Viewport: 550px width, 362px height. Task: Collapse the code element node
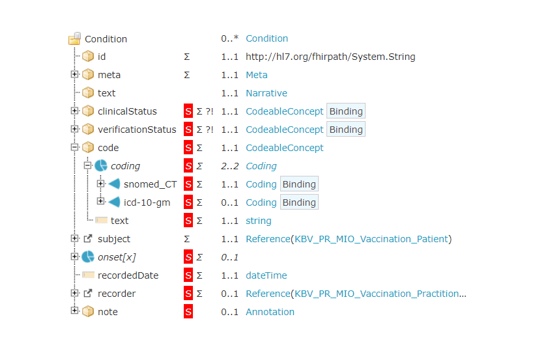(74, 148)
